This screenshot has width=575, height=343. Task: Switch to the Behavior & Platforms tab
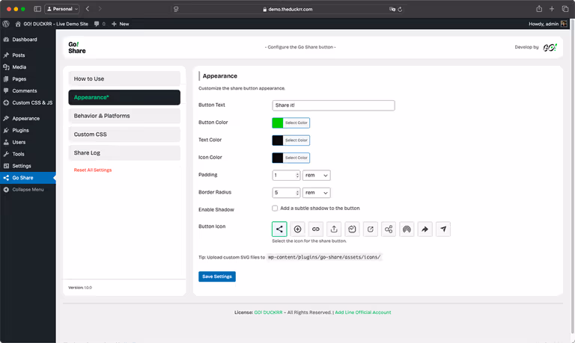(124, 116)
